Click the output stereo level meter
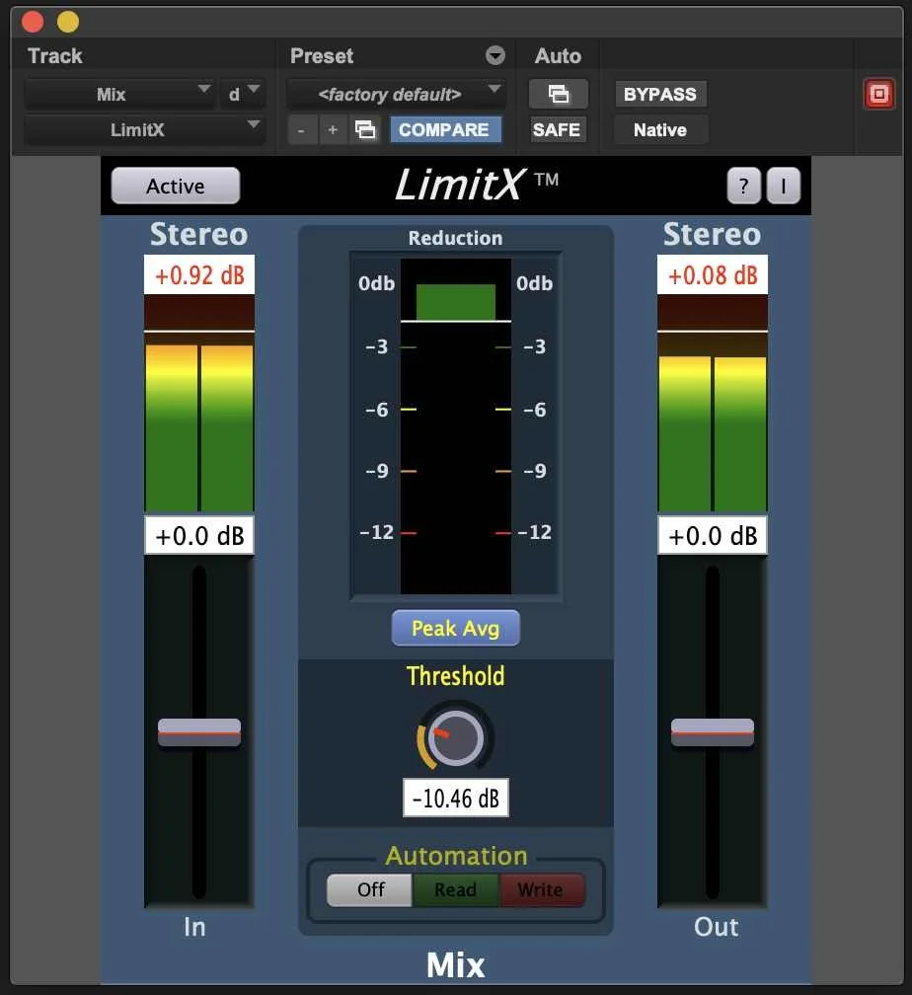This screenshot has height=995, width=912. point(712,404)
